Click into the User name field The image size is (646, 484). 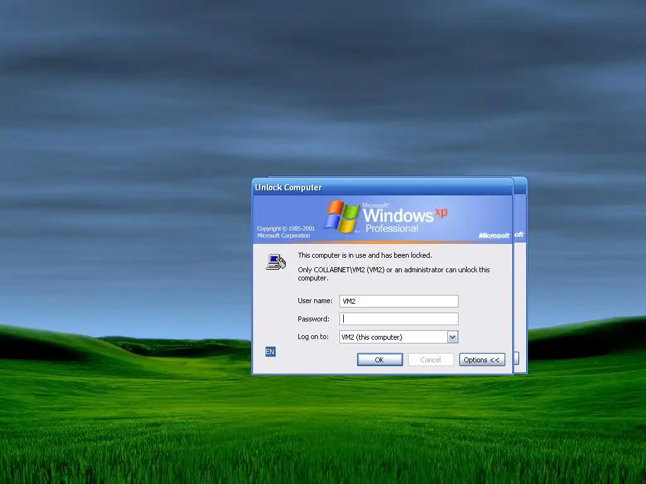pyautogui.click(x=399, y=301)
